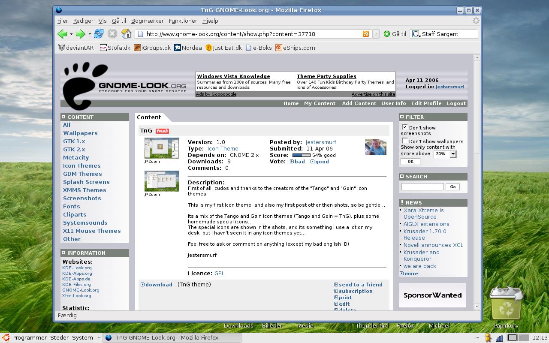Open the eSnips.com bookmark

pyautogui.click(x=295, y=48)
